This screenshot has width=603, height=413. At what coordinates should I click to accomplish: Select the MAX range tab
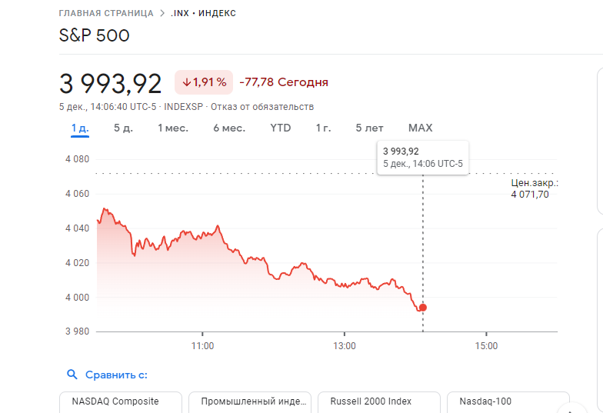coord(420,128)
